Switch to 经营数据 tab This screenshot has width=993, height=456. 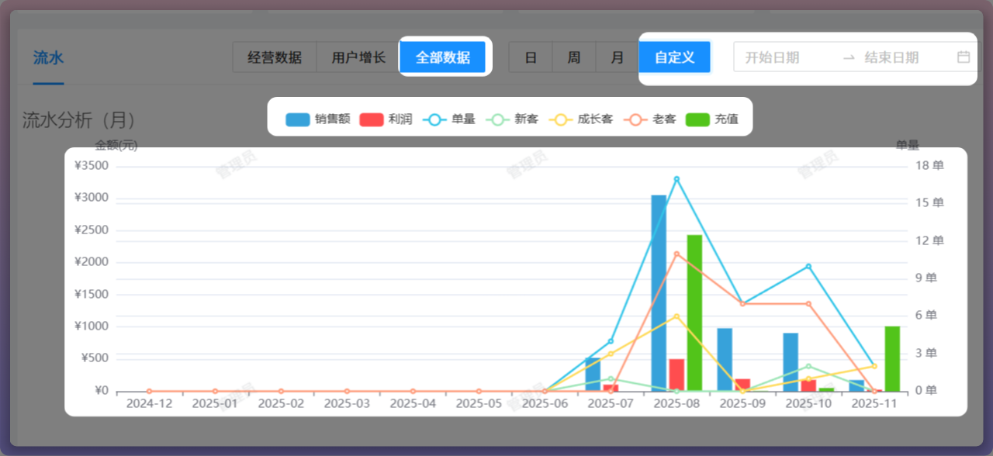[275, 57]
